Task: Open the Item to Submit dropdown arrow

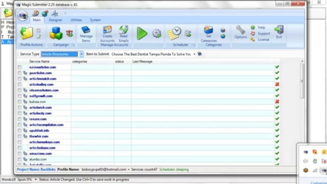Action: click(x=194, y=54)
